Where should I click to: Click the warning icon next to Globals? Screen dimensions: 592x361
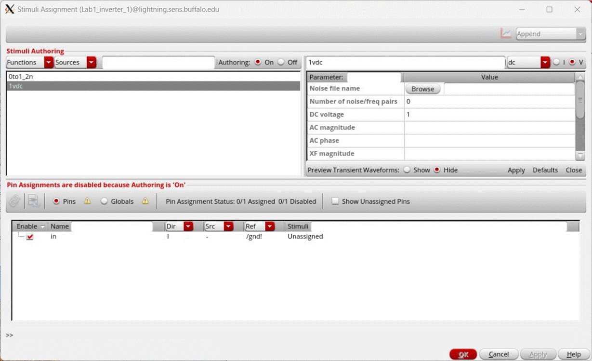coord(145,201)
